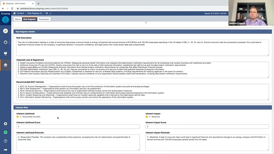Open the help question mark icon
Image resolution: width=274 pixels, height=154 pixels.
pyautogui.click(x=5, y=141)
